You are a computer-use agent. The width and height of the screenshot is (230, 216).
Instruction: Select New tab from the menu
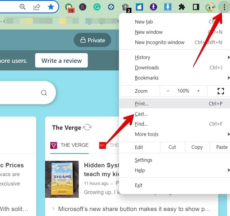174,22
